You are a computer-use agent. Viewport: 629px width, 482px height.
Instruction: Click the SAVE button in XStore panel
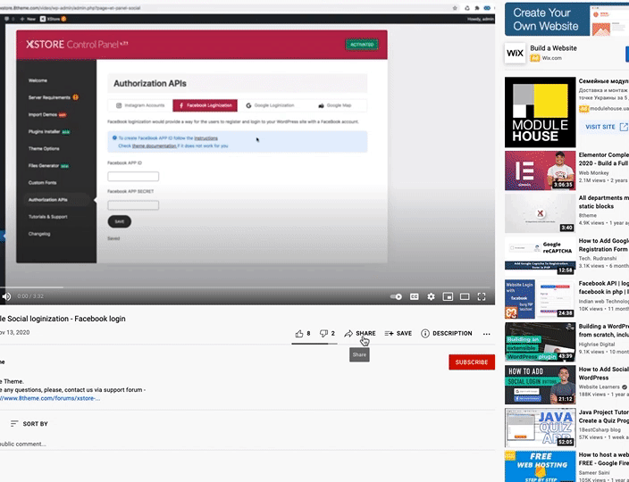[120, 221]
